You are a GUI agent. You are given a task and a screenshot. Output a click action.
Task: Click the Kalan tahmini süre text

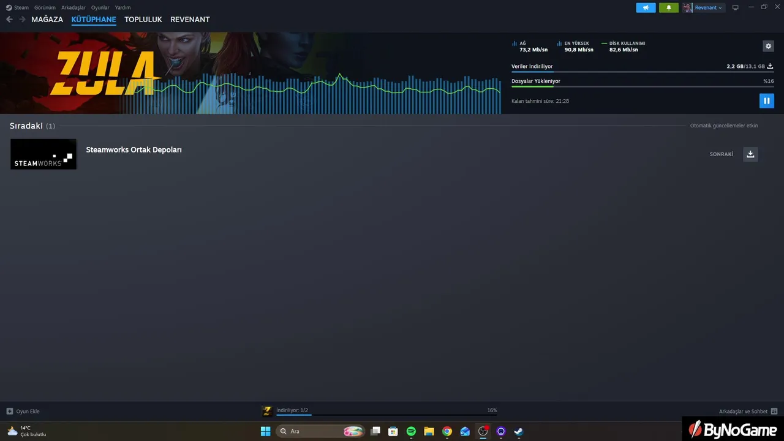(x=540, y=101)
